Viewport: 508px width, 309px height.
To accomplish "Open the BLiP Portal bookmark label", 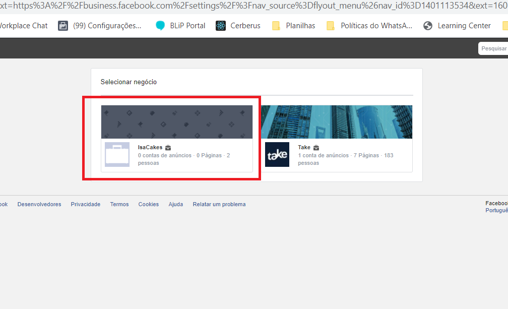I will coord(187,26).
